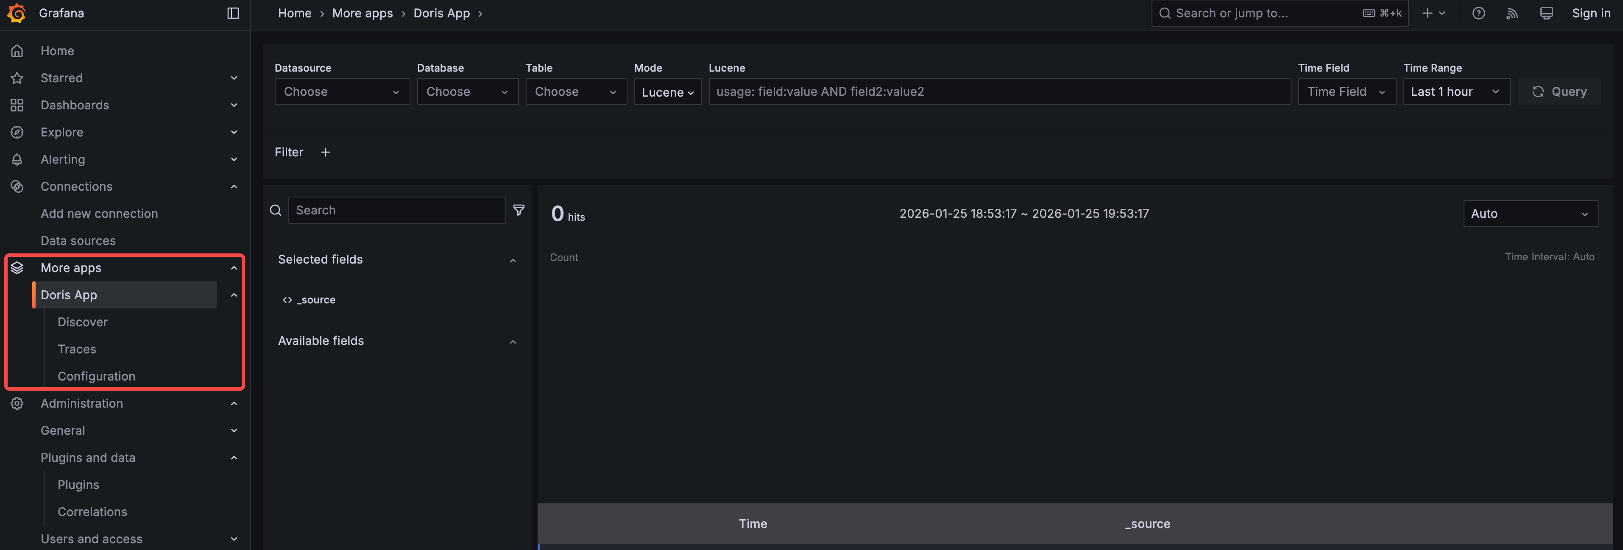Click the Query button
The height and width of the screenshot is (550, 1623).
click(1559, 92)
